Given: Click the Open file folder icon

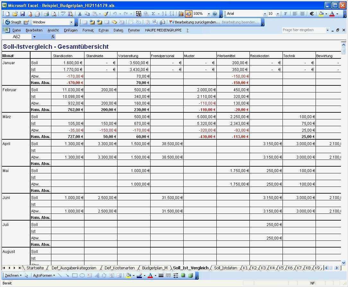Looking at the screenshot, I should click(15, 14).
